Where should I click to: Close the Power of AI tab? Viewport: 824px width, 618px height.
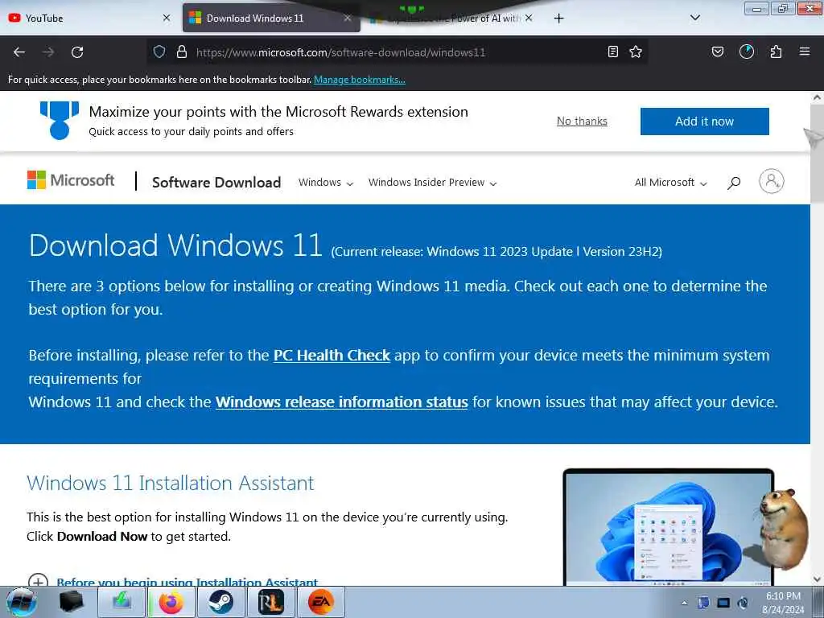tap(529, 18)
